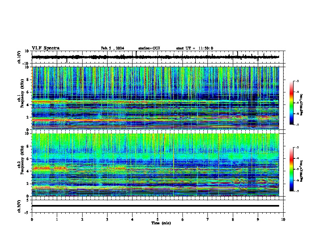Click the ch.2 spectrogram color scale bar
The height and width of the screenshot is (246, 319).
pyautogui.click(x=292, y=169)
